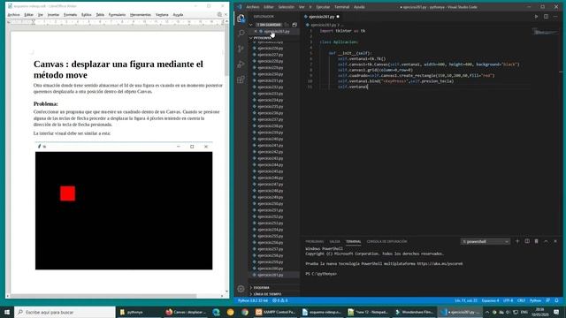Click the red square in the Writer image
Viewport: 566px width, 318px height.
pos(67,193)
